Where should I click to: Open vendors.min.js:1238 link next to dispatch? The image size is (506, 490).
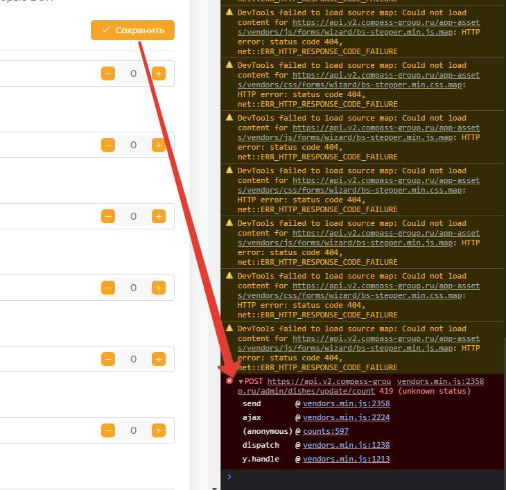[346, 445]
